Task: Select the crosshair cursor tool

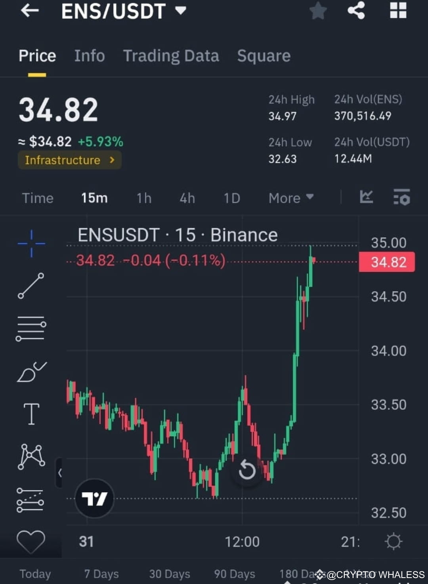Action: point(31,243)
